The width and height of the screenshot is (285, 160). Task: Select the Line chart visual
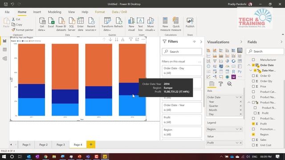click(x=208, y=56)
